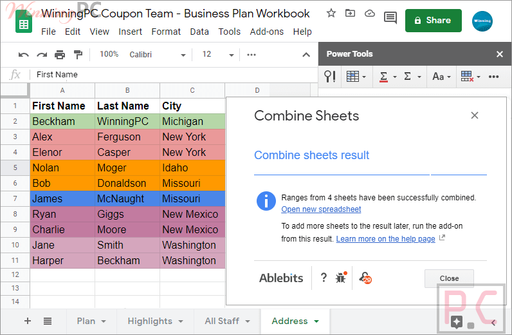Open the account avatar
This screenshot has width=512, height=335.
[x=482, y=21]
